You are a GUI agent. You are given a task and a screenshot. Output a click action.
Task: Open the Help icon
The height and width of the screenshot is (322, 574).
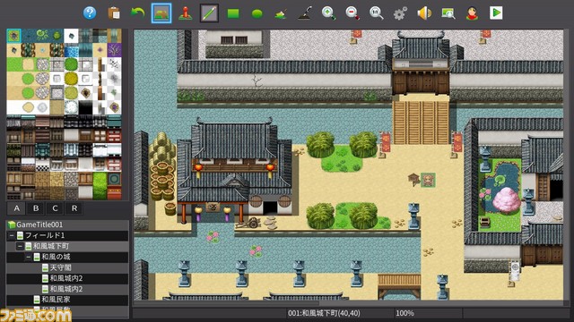point(90,13)
